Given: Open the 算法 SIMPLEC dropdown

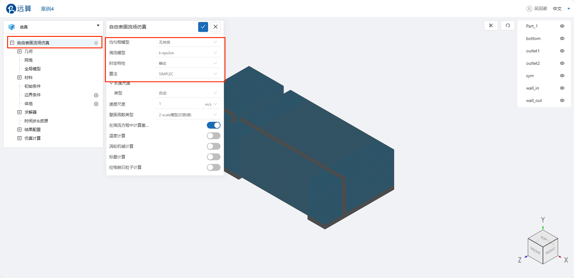Looking at the screenshot, I should (188, 74).
